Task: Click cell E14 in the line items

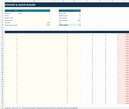Action: pyautogui.click(x=74, y=35)
